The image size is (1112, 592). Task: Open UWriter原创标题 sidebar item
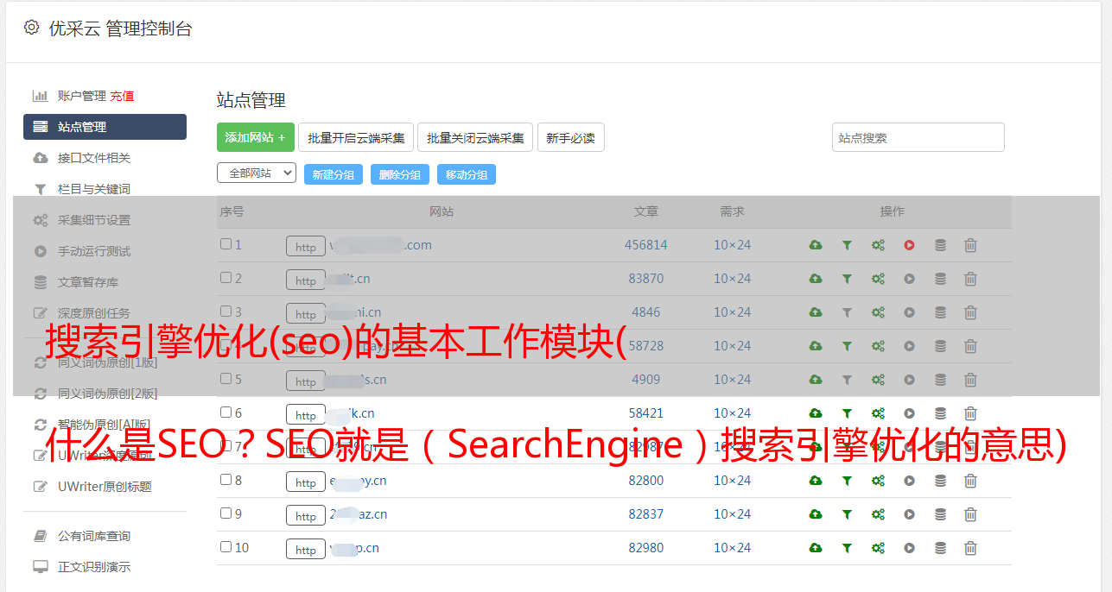pyautogui.click(x=105, y=487)
